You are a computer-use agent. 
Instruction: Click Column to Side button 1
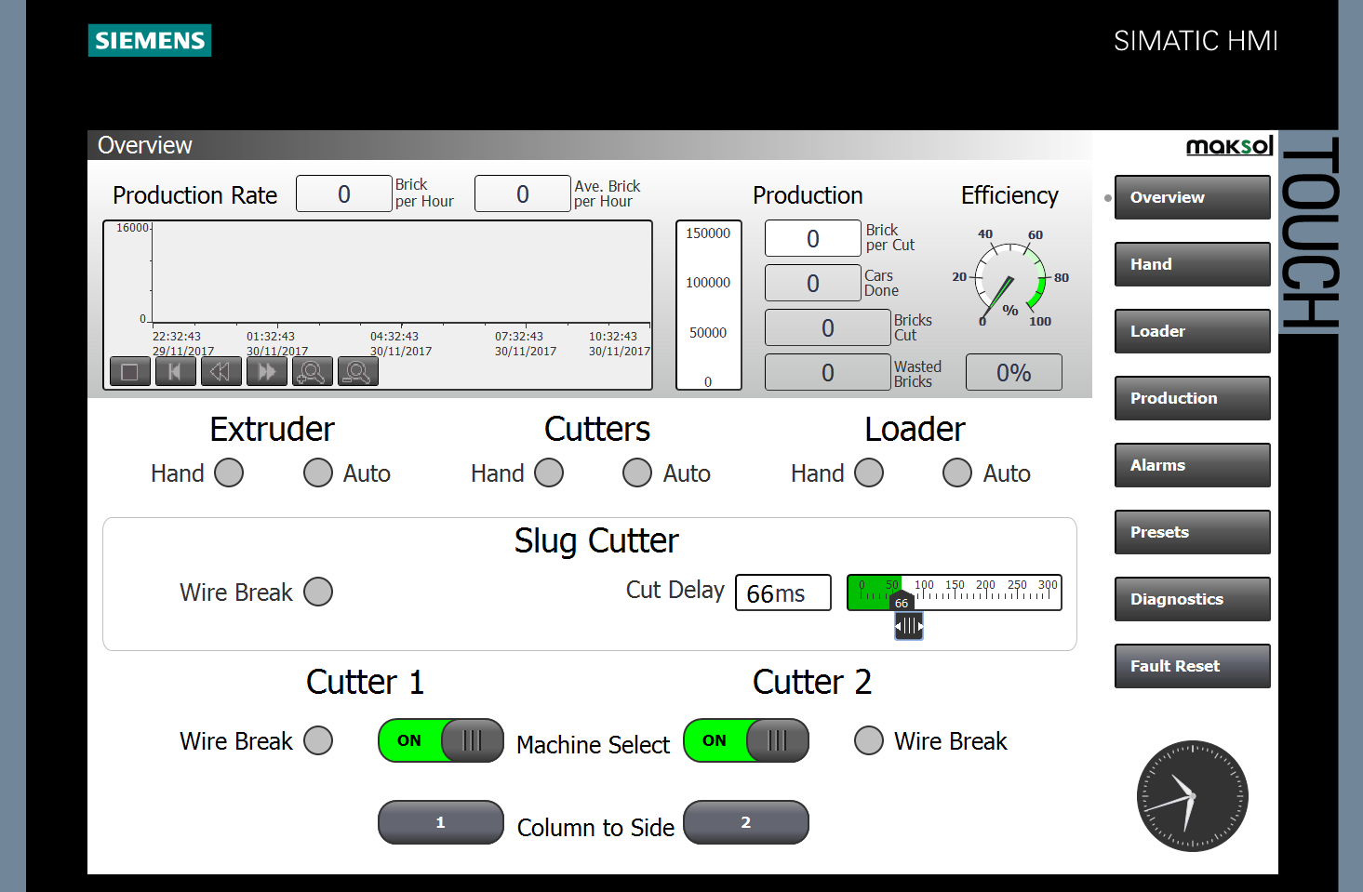click(x=441, y=822)
